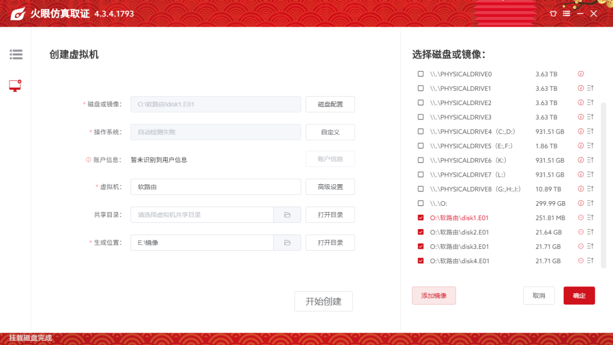The image size is (613, 345).
Task: Click the shared directory input field
Action: 202,215
